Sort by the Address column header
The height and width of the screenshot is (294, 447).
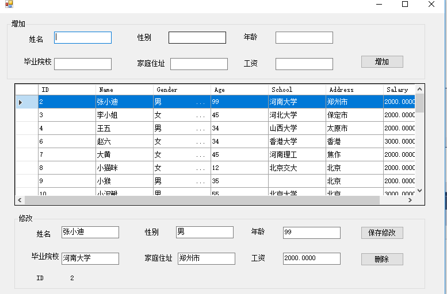[x=355, y=90]
